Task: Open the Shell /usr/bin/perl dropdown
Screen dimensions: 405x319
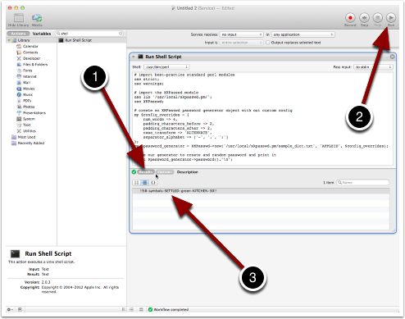Action: (166, 66)
